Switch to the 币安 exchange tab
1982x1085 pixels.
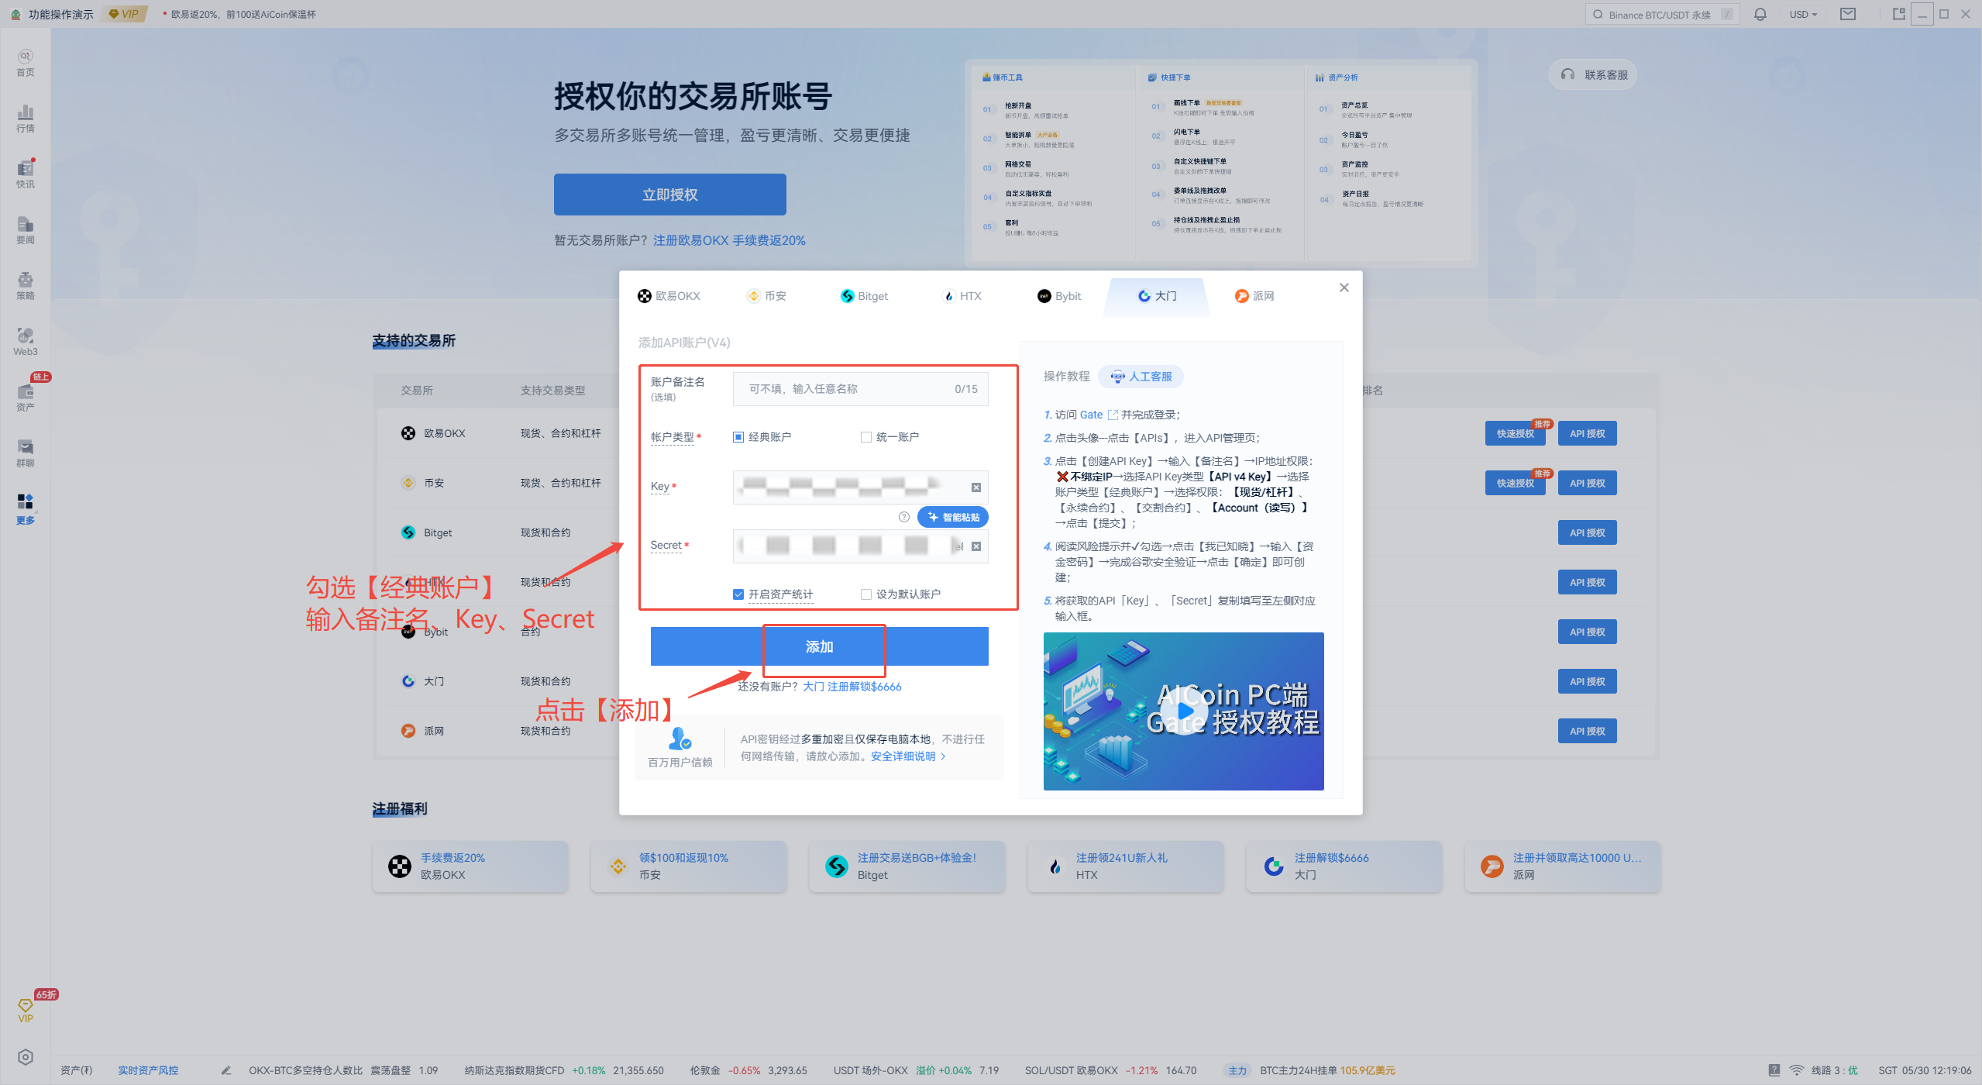766,295
